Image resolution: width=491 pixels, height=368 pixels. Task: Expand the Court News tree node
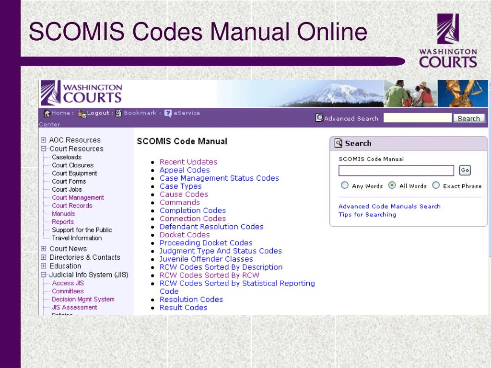[x=44, y=249]
